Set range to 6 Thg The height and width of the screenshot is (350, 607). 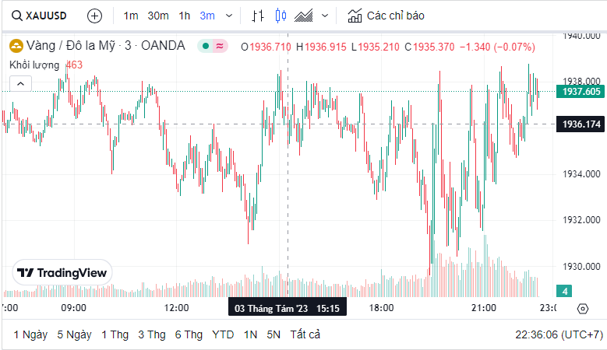pyautogui.click(x=189, y=334)
